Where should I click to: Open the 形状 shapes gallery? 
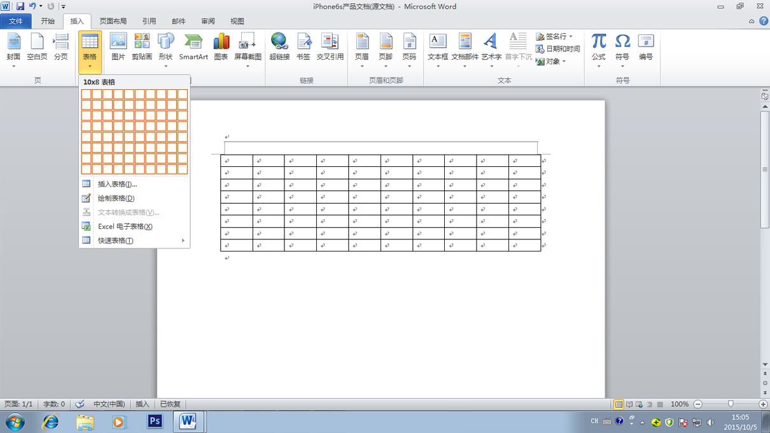pos(165,50)
